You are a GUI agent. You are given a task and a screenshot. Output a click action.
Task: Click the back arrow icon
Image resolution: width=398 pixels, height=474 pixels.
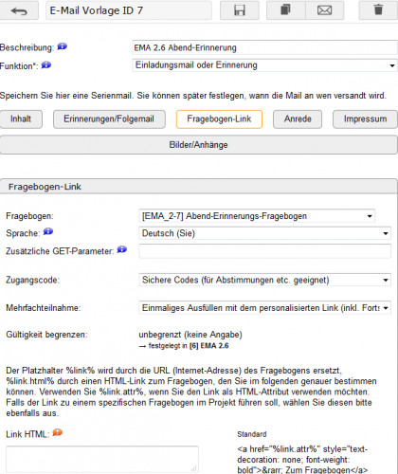coord(19,11)
